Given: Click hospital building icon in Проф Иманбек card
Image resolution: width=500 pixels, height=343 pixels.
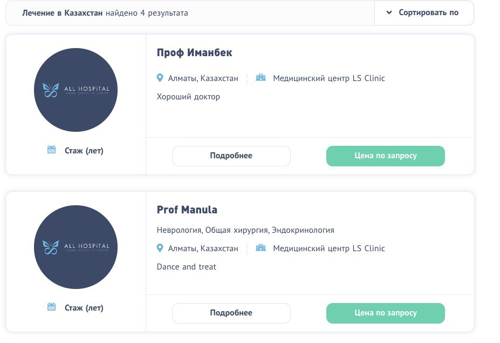Looking at the screenshot, I should click(261, 78).
